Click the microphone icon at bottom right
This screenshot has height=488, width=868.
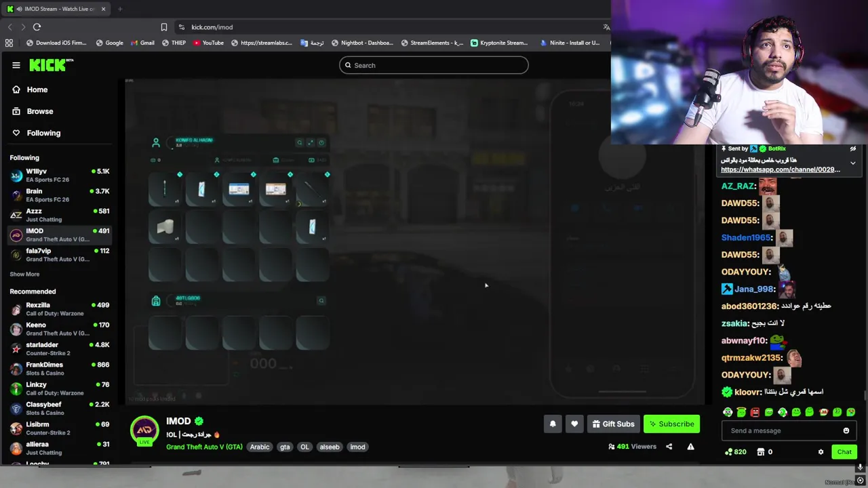click(x=860, y=467)
